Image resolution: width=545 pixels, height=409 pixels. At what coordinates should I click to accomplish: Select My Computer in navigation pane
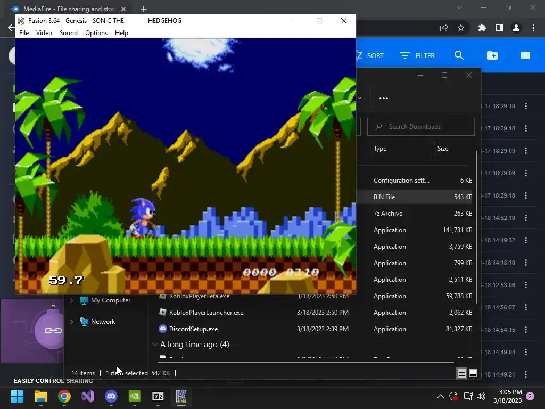(x=111, y=300)
